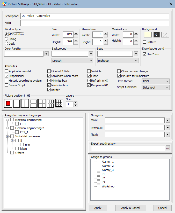Select the single-window picture position icon with red square
Image resolution: width=175 pixels, height=213 pixels.
(8, 104)
